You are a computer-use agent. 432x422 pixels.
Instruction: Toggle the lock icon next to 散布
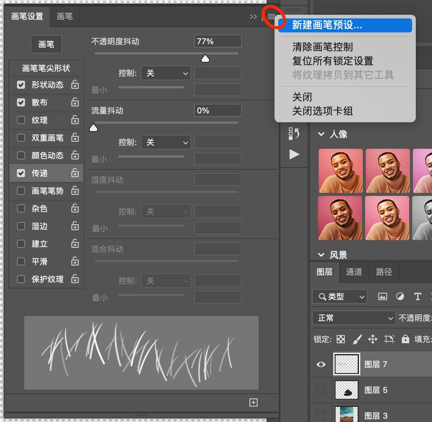(x=75, y=102)
